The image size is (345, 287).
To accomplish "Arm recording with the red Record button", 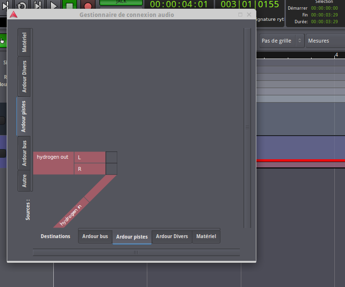I will 88,5.
